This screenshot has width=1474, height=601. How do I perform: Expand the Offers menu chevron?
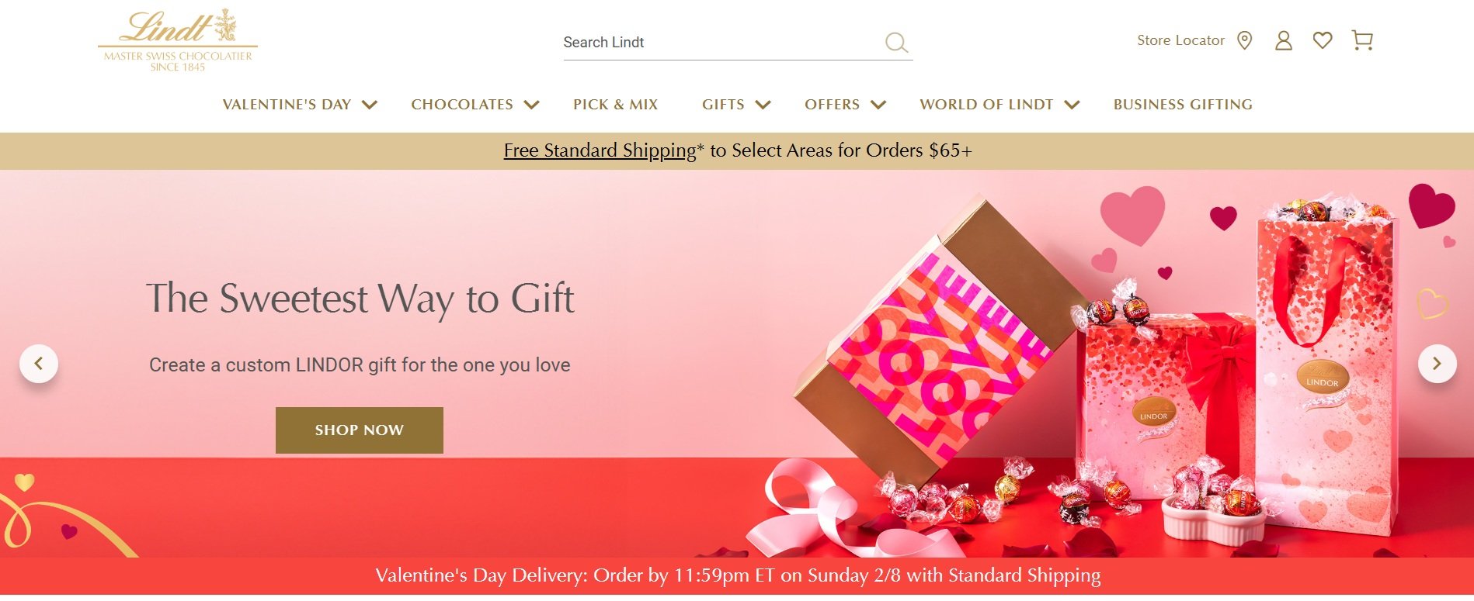(878, 105)
